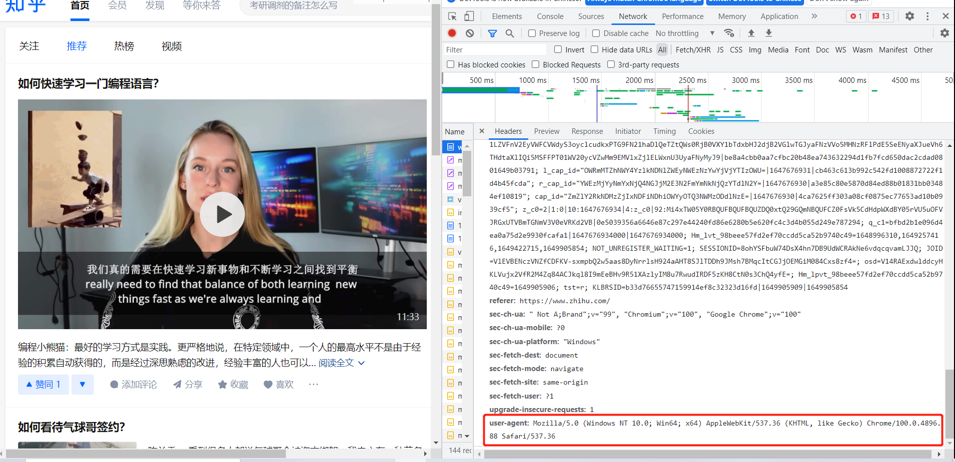This screenshot has height=462, width=955.
Task: Open network conditions wifi icon
Action: click(729, 33)
